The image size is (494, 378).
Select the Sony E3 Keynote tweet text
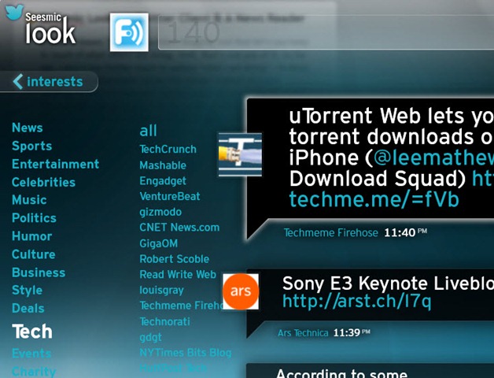pyautogui.click(x=388, y=283)
